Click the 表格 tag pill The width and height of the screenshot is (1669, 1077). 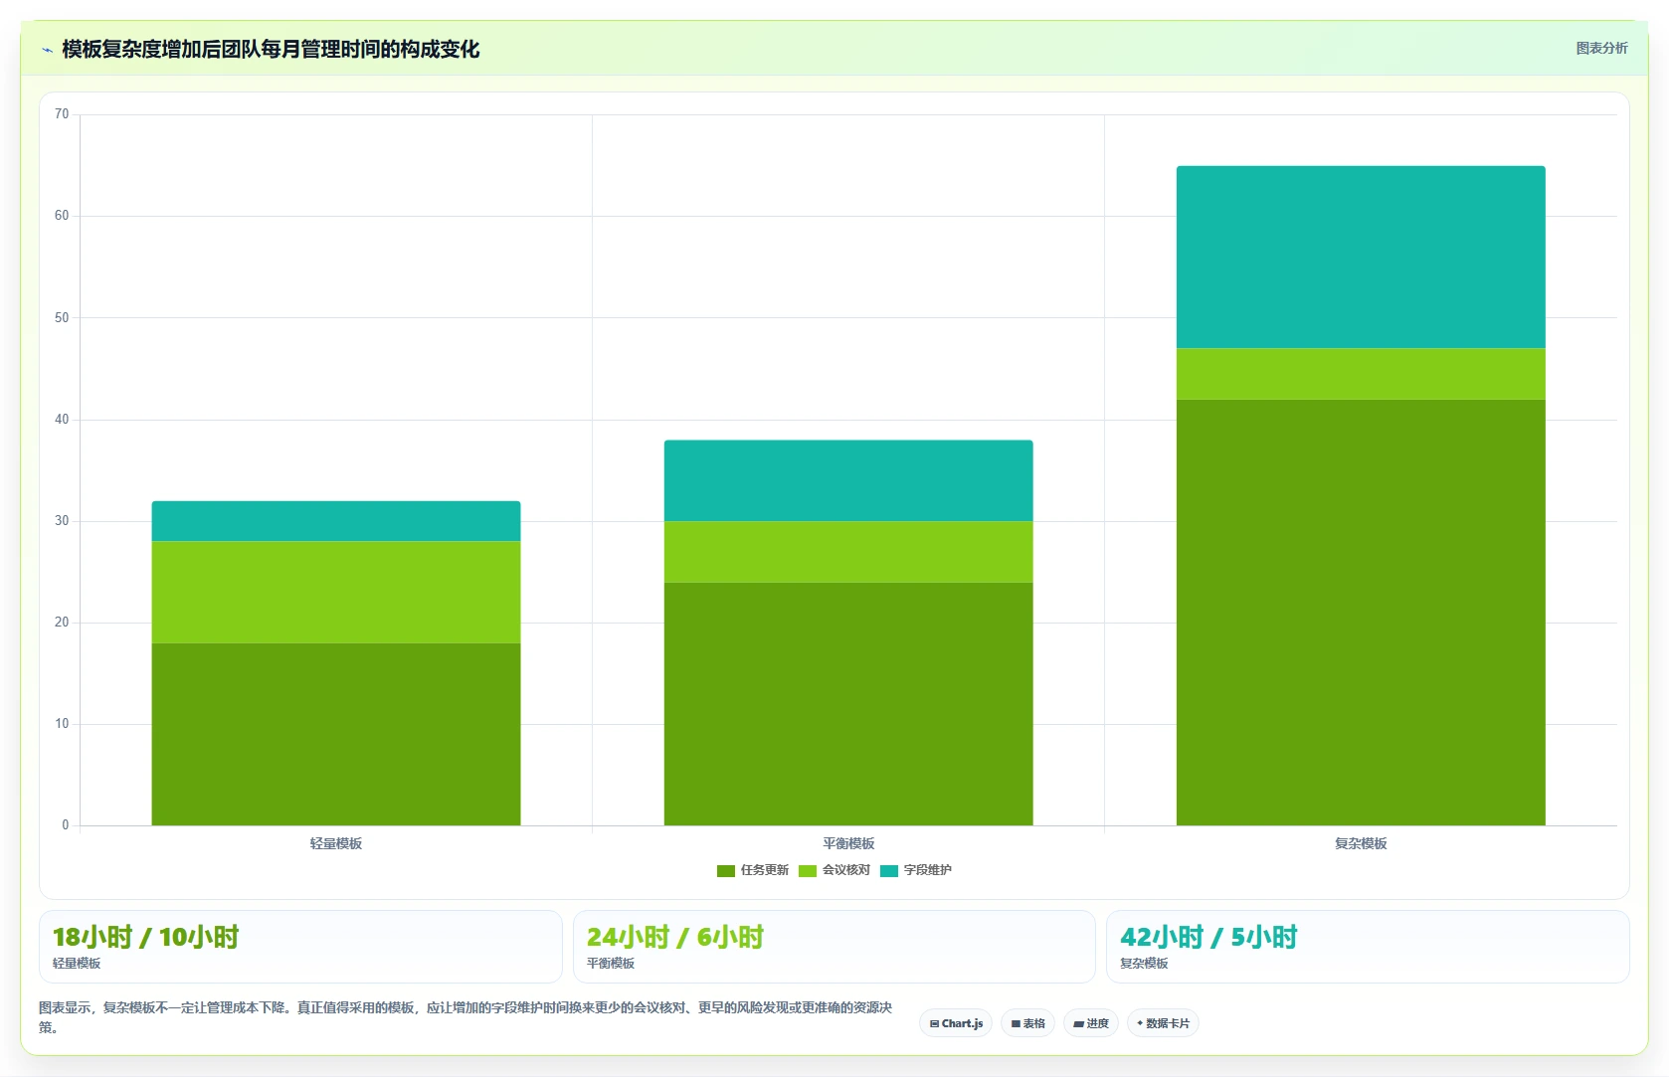coord(1027,1023)
